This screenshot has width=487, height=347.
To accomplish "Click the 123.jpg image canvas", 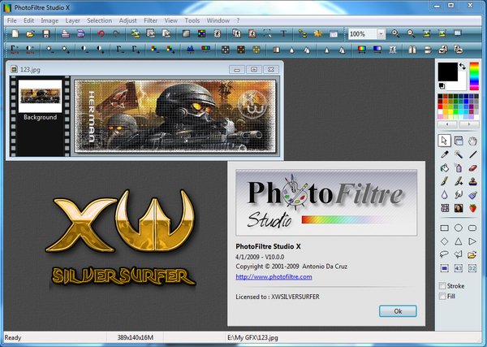I will point(175,116).
